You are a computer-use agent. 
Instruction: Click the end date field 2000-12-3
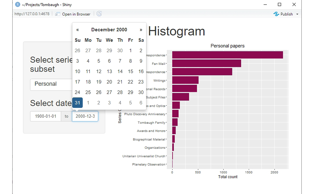click(x=85, y=116)
